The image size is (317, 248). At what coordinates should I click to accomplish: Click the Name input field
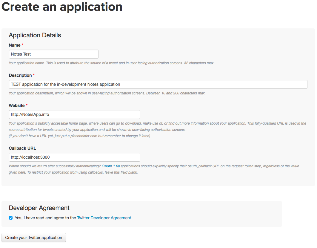(x=53, y=54)
